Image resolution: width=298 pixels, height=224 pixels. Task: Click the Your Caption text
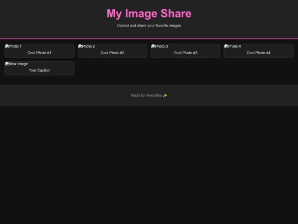(x=39, y=70)
